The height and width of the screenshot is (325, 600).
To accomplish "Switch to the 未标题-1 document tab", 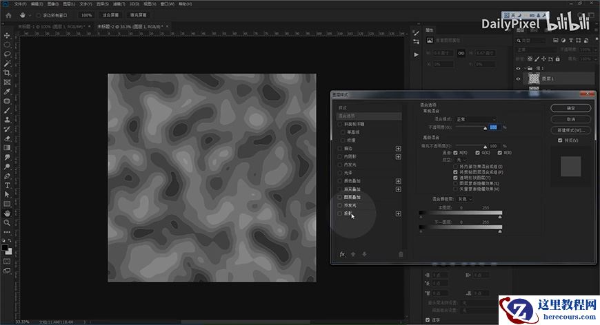I will [51, 26].
